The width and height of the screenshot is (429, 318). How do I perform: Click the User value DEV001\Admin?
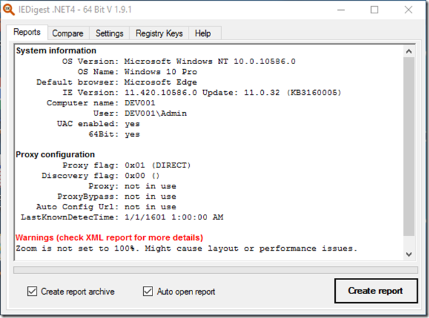click(x=156, y=113)
